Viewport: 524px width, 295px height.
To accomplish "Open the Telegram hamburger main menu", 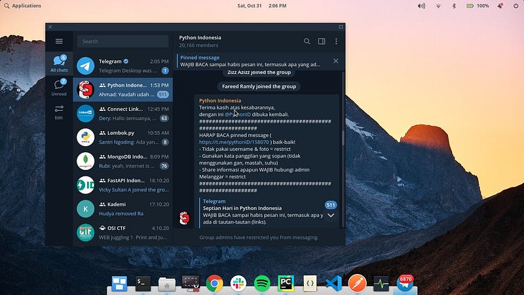I will tap(59, 41).
